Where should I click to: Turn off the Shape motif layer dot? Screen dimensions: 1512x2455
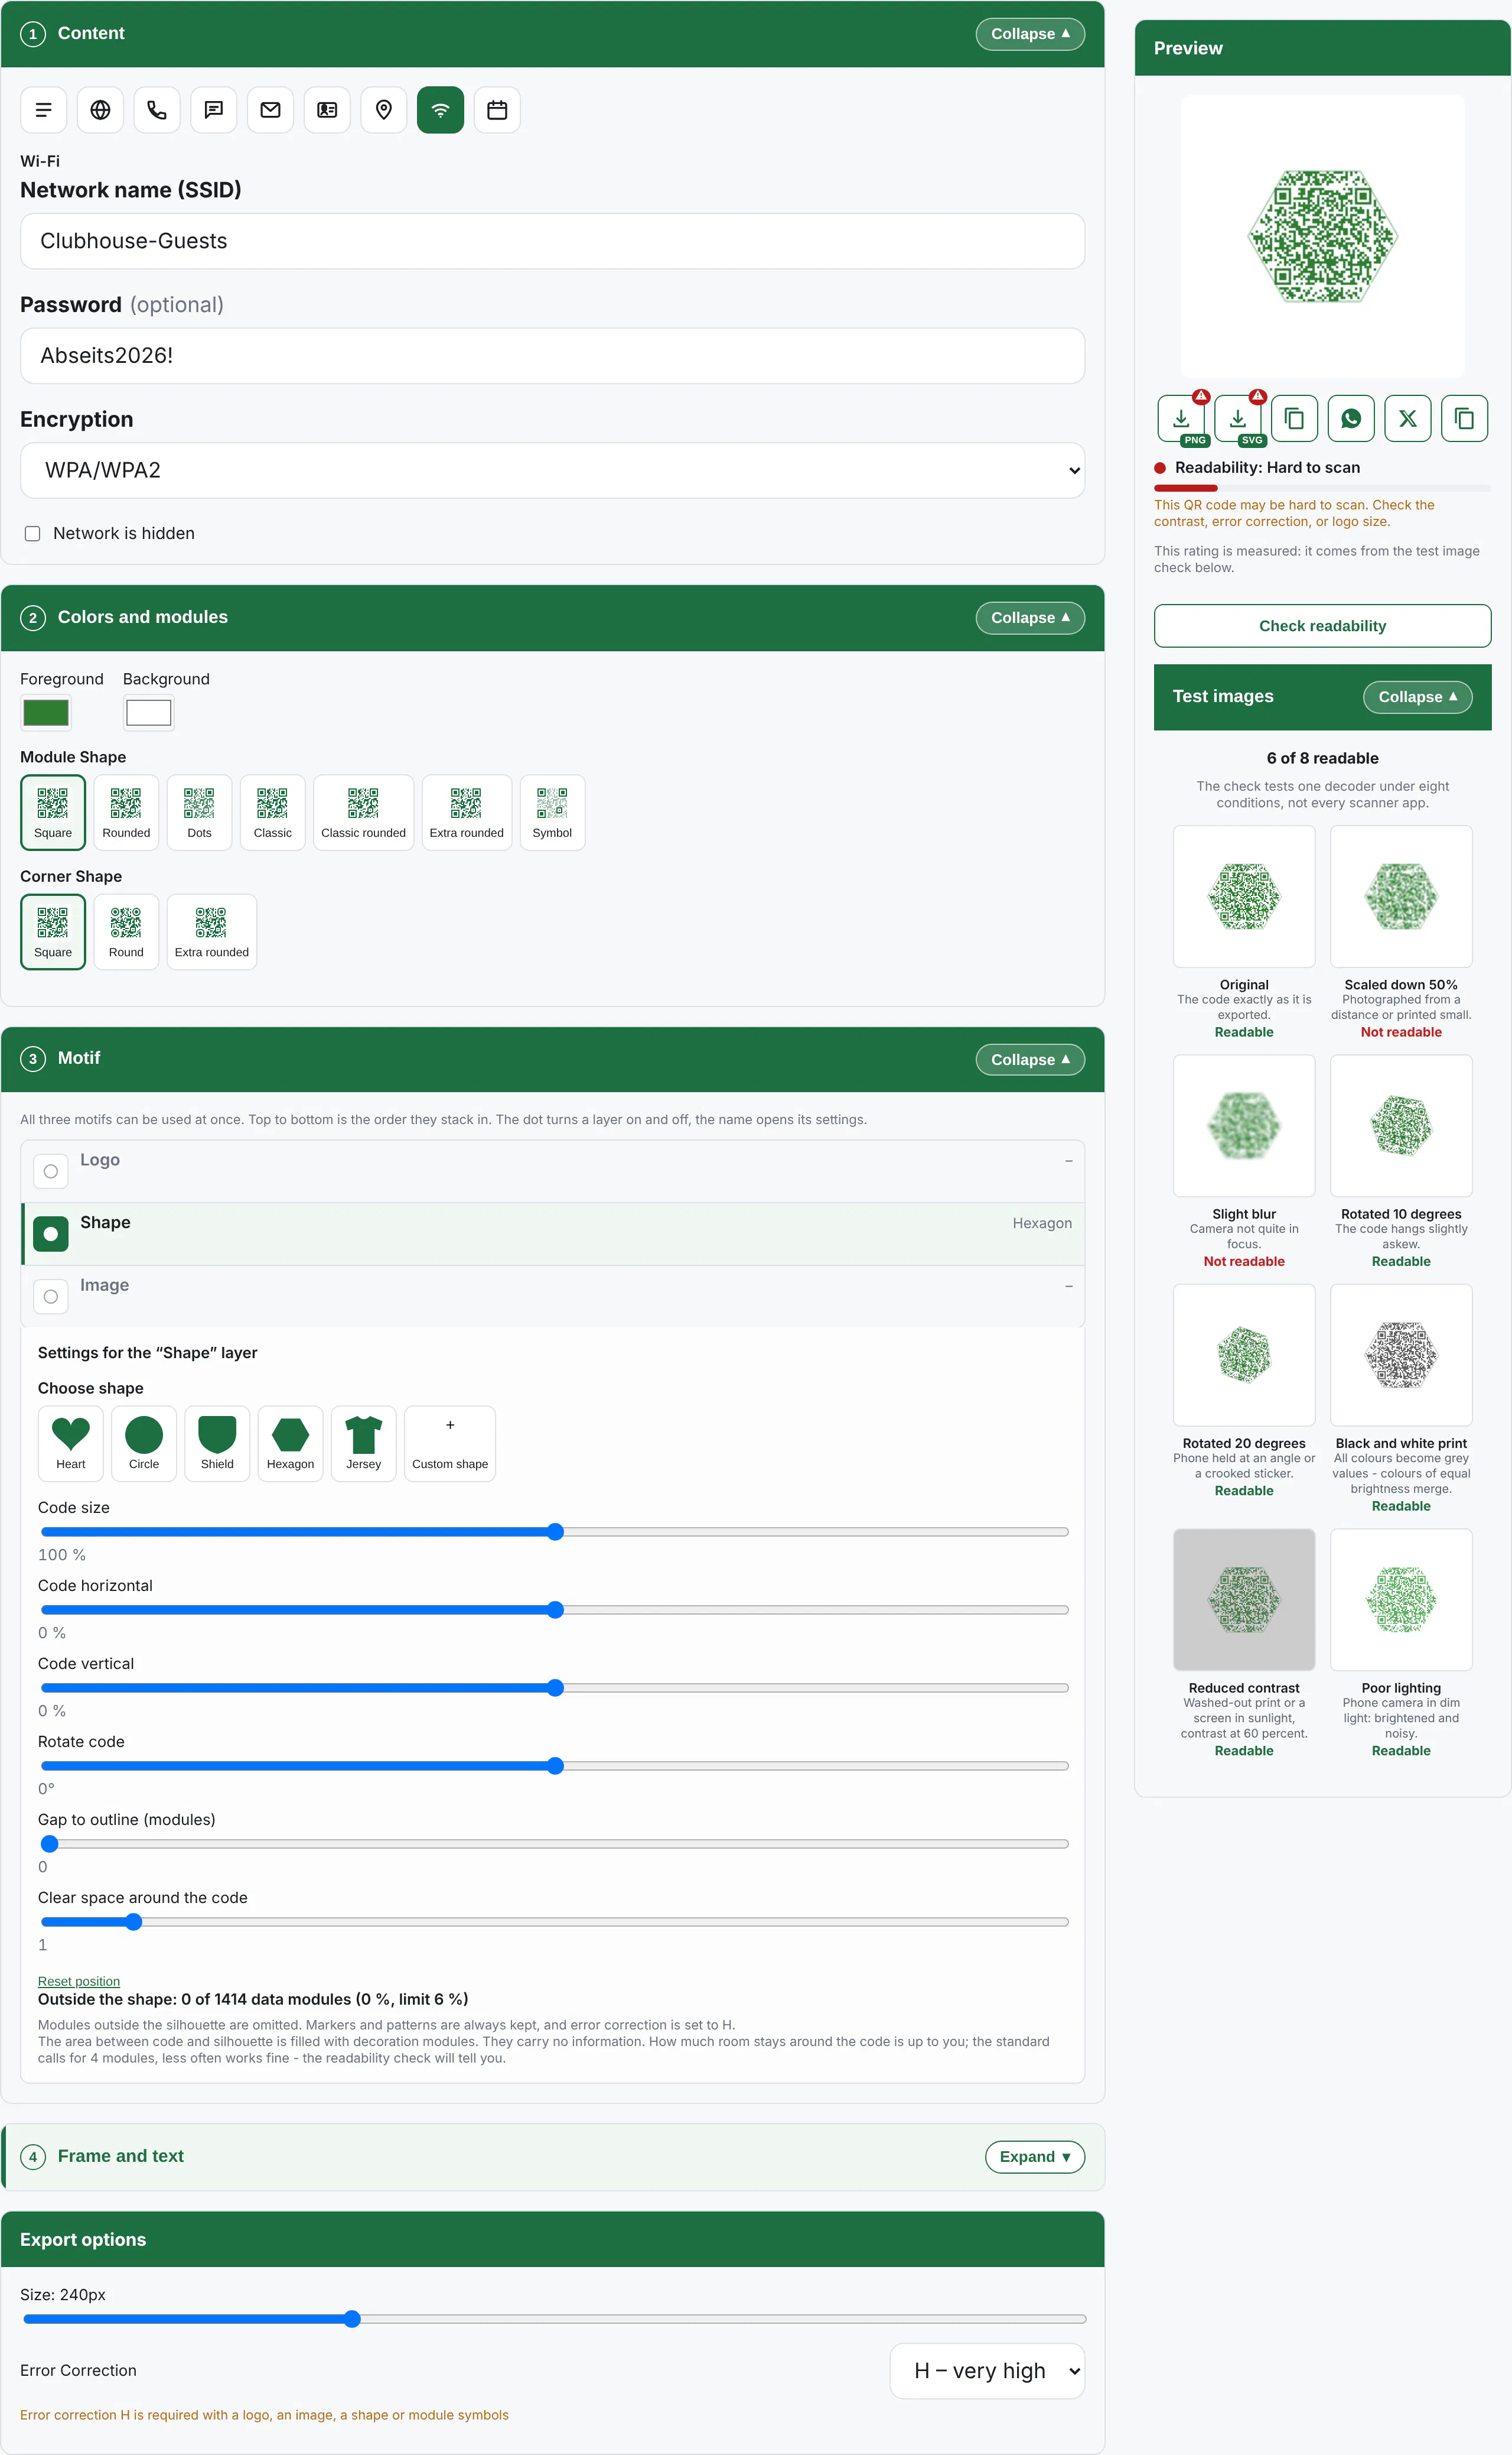pyautogui.click(x=51, y=1233)
